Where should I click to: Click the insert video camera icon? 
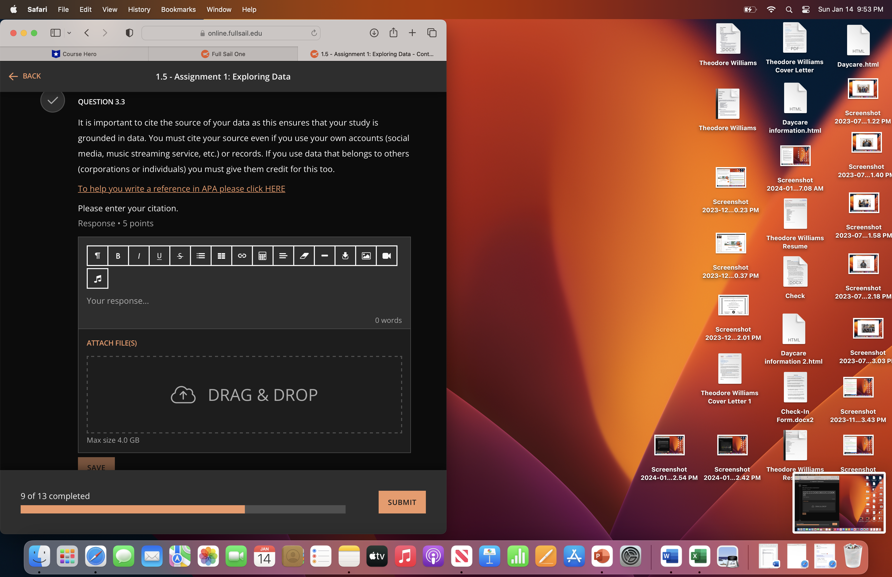click(386, 256)
